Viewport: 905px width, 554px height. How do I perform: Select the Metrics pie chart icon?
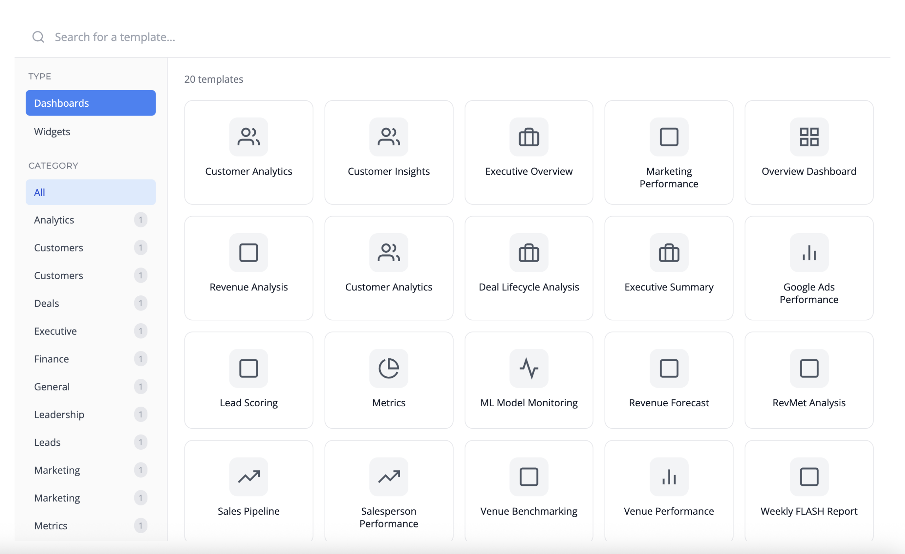tap(389, 368)
